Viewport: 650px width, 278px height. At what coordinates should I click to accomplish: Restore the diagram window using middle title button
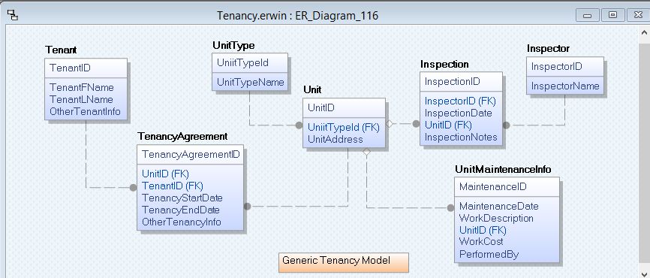(x=612, y=15)
